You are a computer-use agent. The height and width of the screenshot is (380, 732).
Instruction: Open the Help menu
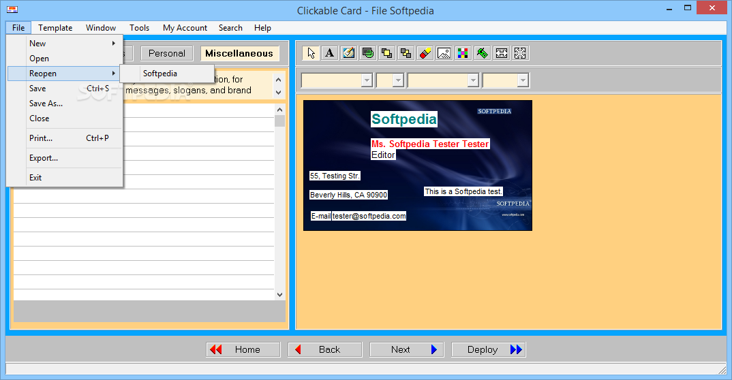pos(263,28)
